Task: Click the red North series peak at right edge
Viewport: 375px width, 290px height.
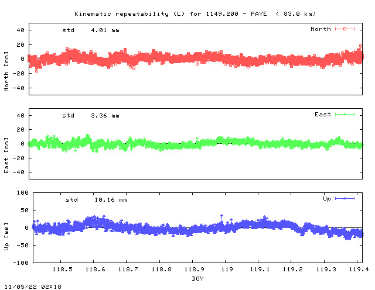Action: (x=361, y=46)
